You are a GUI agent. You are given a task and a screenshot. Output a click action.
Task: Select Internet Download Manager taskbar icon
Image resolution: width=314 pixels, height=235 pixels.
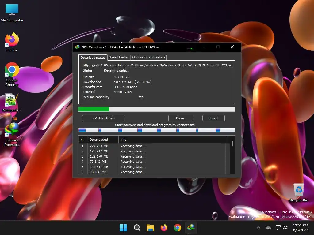(191, 228)
